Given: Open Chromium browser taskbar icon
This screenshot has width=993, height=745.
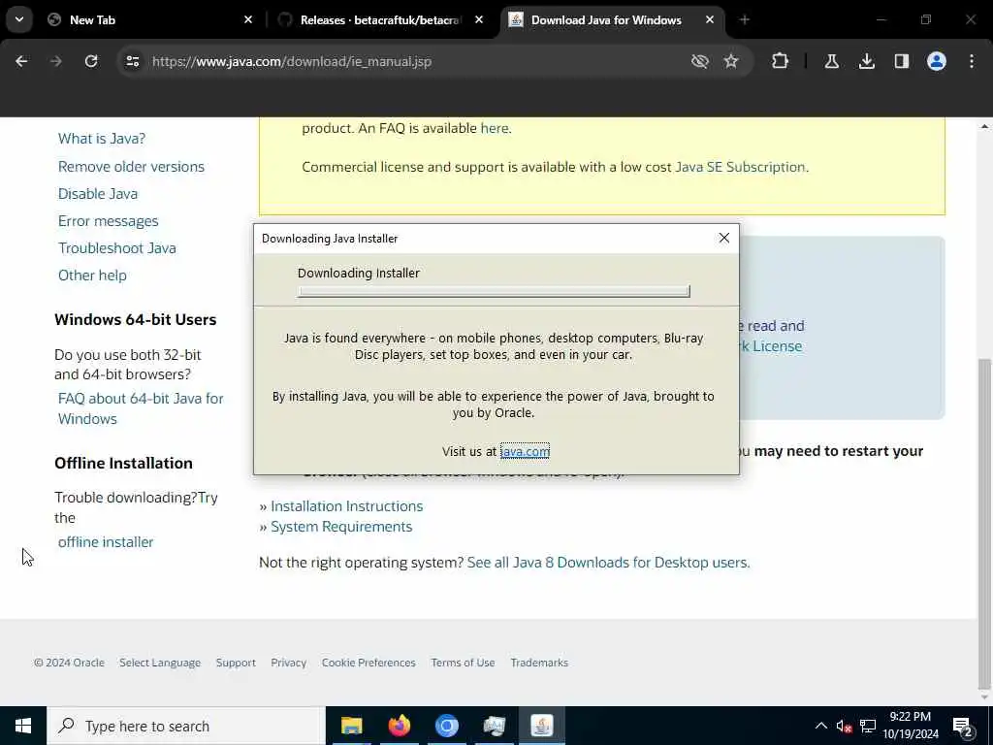Looking at the screenshot, I should [446, 726].
